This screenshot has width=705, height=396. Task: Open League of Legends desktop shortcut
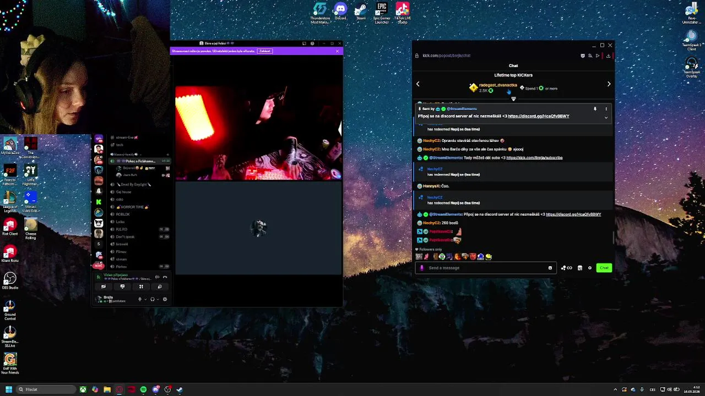[10, 201]
